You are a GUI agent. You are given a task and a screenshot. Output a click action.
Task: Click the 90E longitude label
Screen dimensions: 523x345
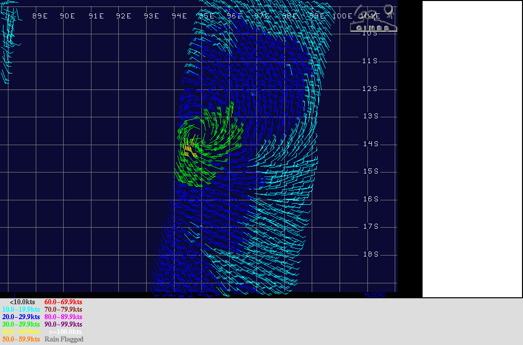[x=68, y=16]
